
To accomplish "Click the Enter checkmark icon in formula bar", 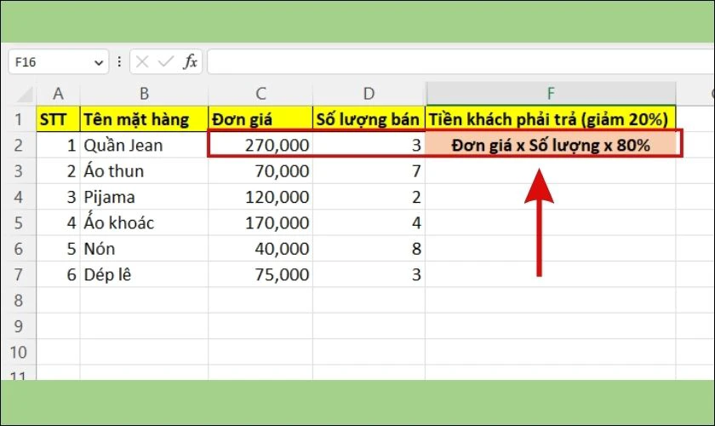I will pyautogui.click(x=165, y=61).
